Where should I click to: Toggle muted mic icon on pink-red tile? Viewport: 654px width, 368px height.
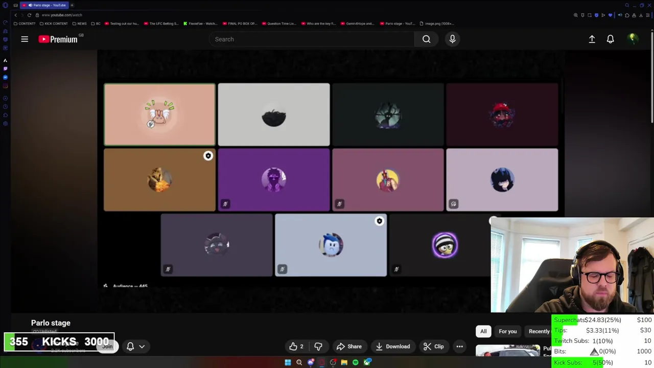click(x=339, y=204)
